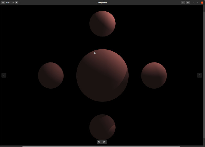Rotate the image counterclockwise
This screenshot has width=205, height=147.
[x=99, y=142]
